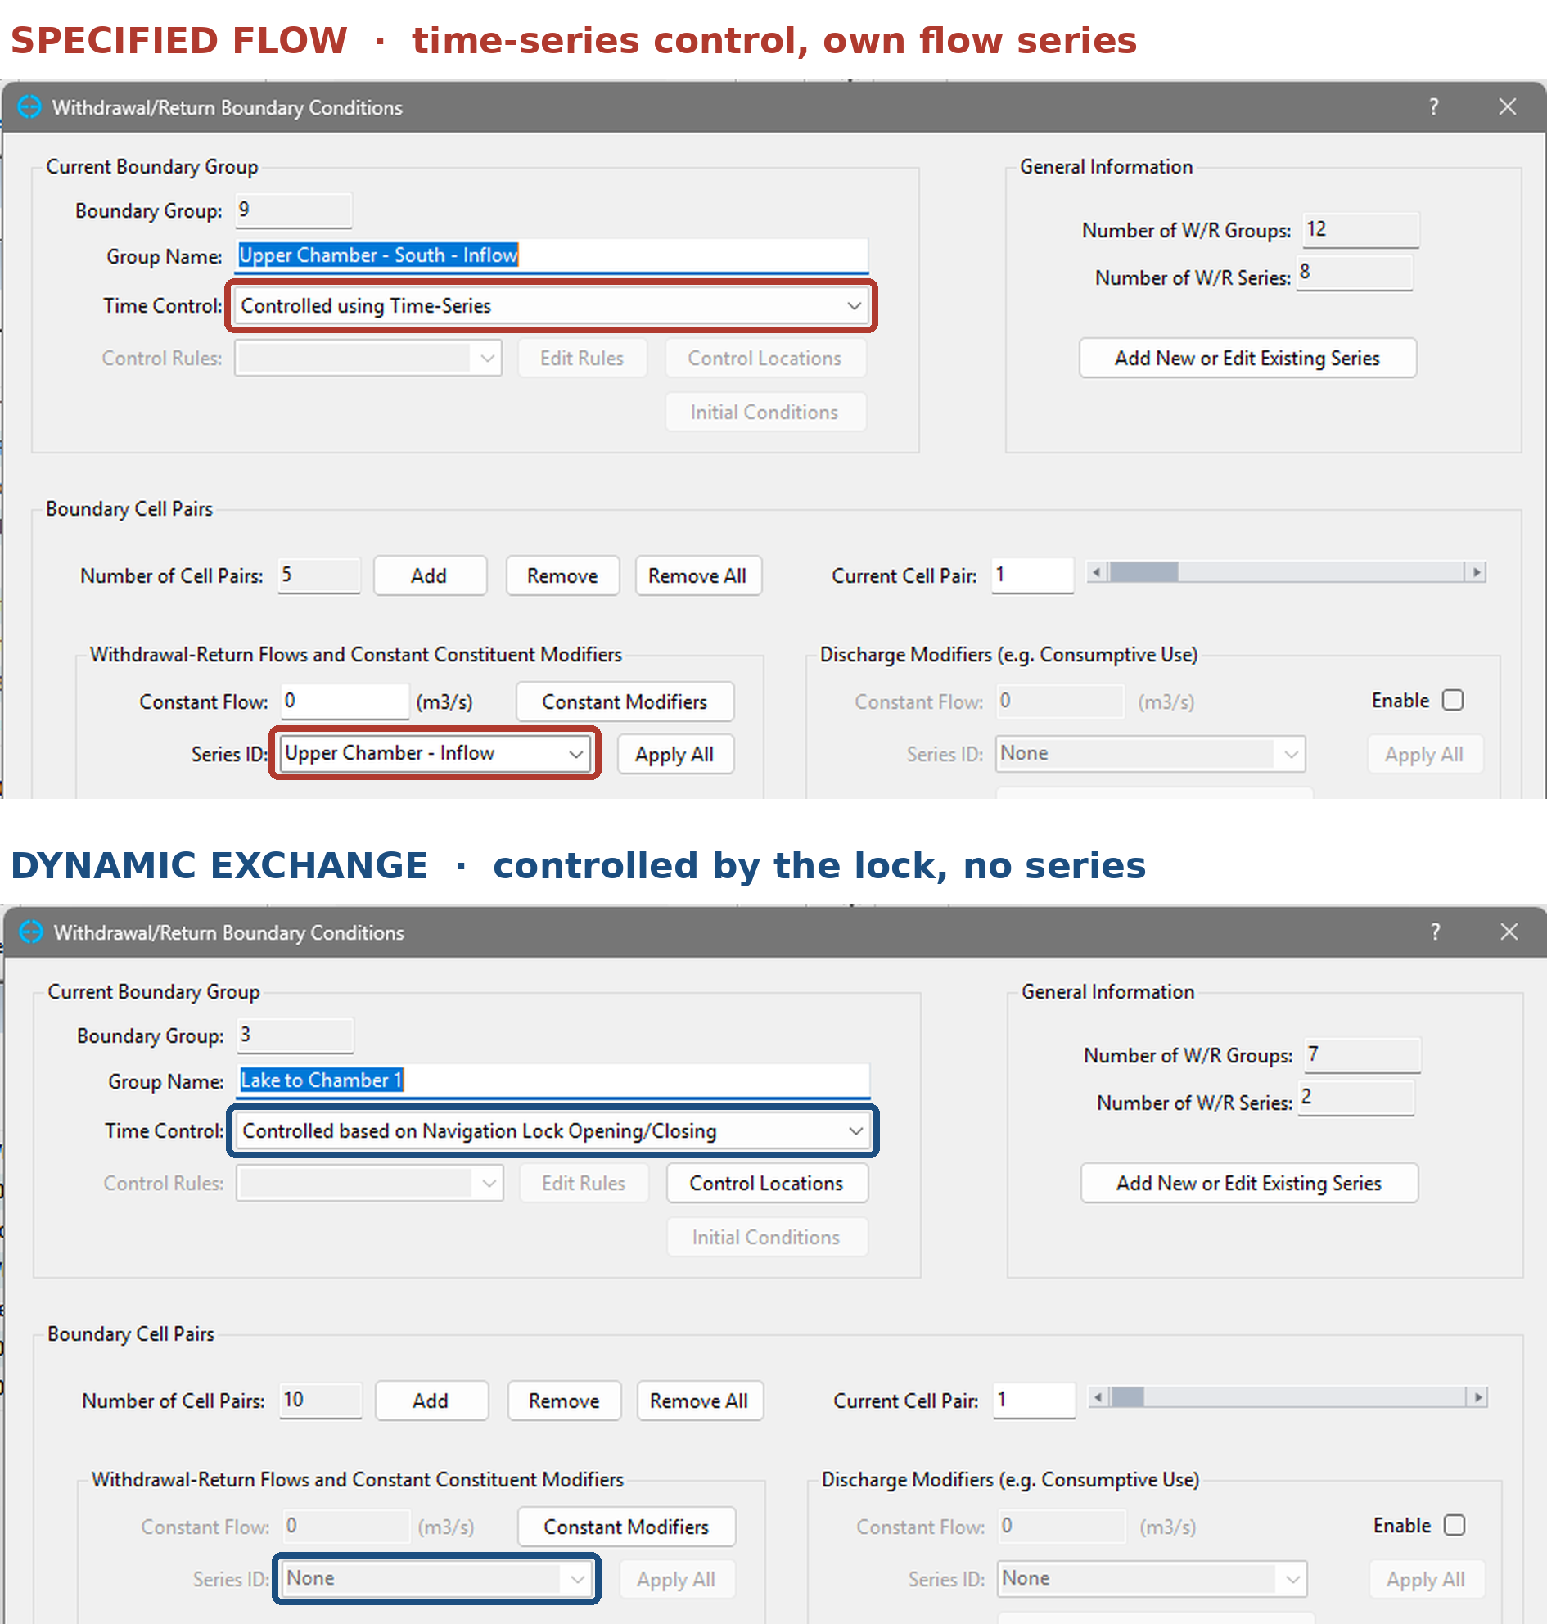Click Remove button in top dialog

pyautogui.click(x=562, y=575)
